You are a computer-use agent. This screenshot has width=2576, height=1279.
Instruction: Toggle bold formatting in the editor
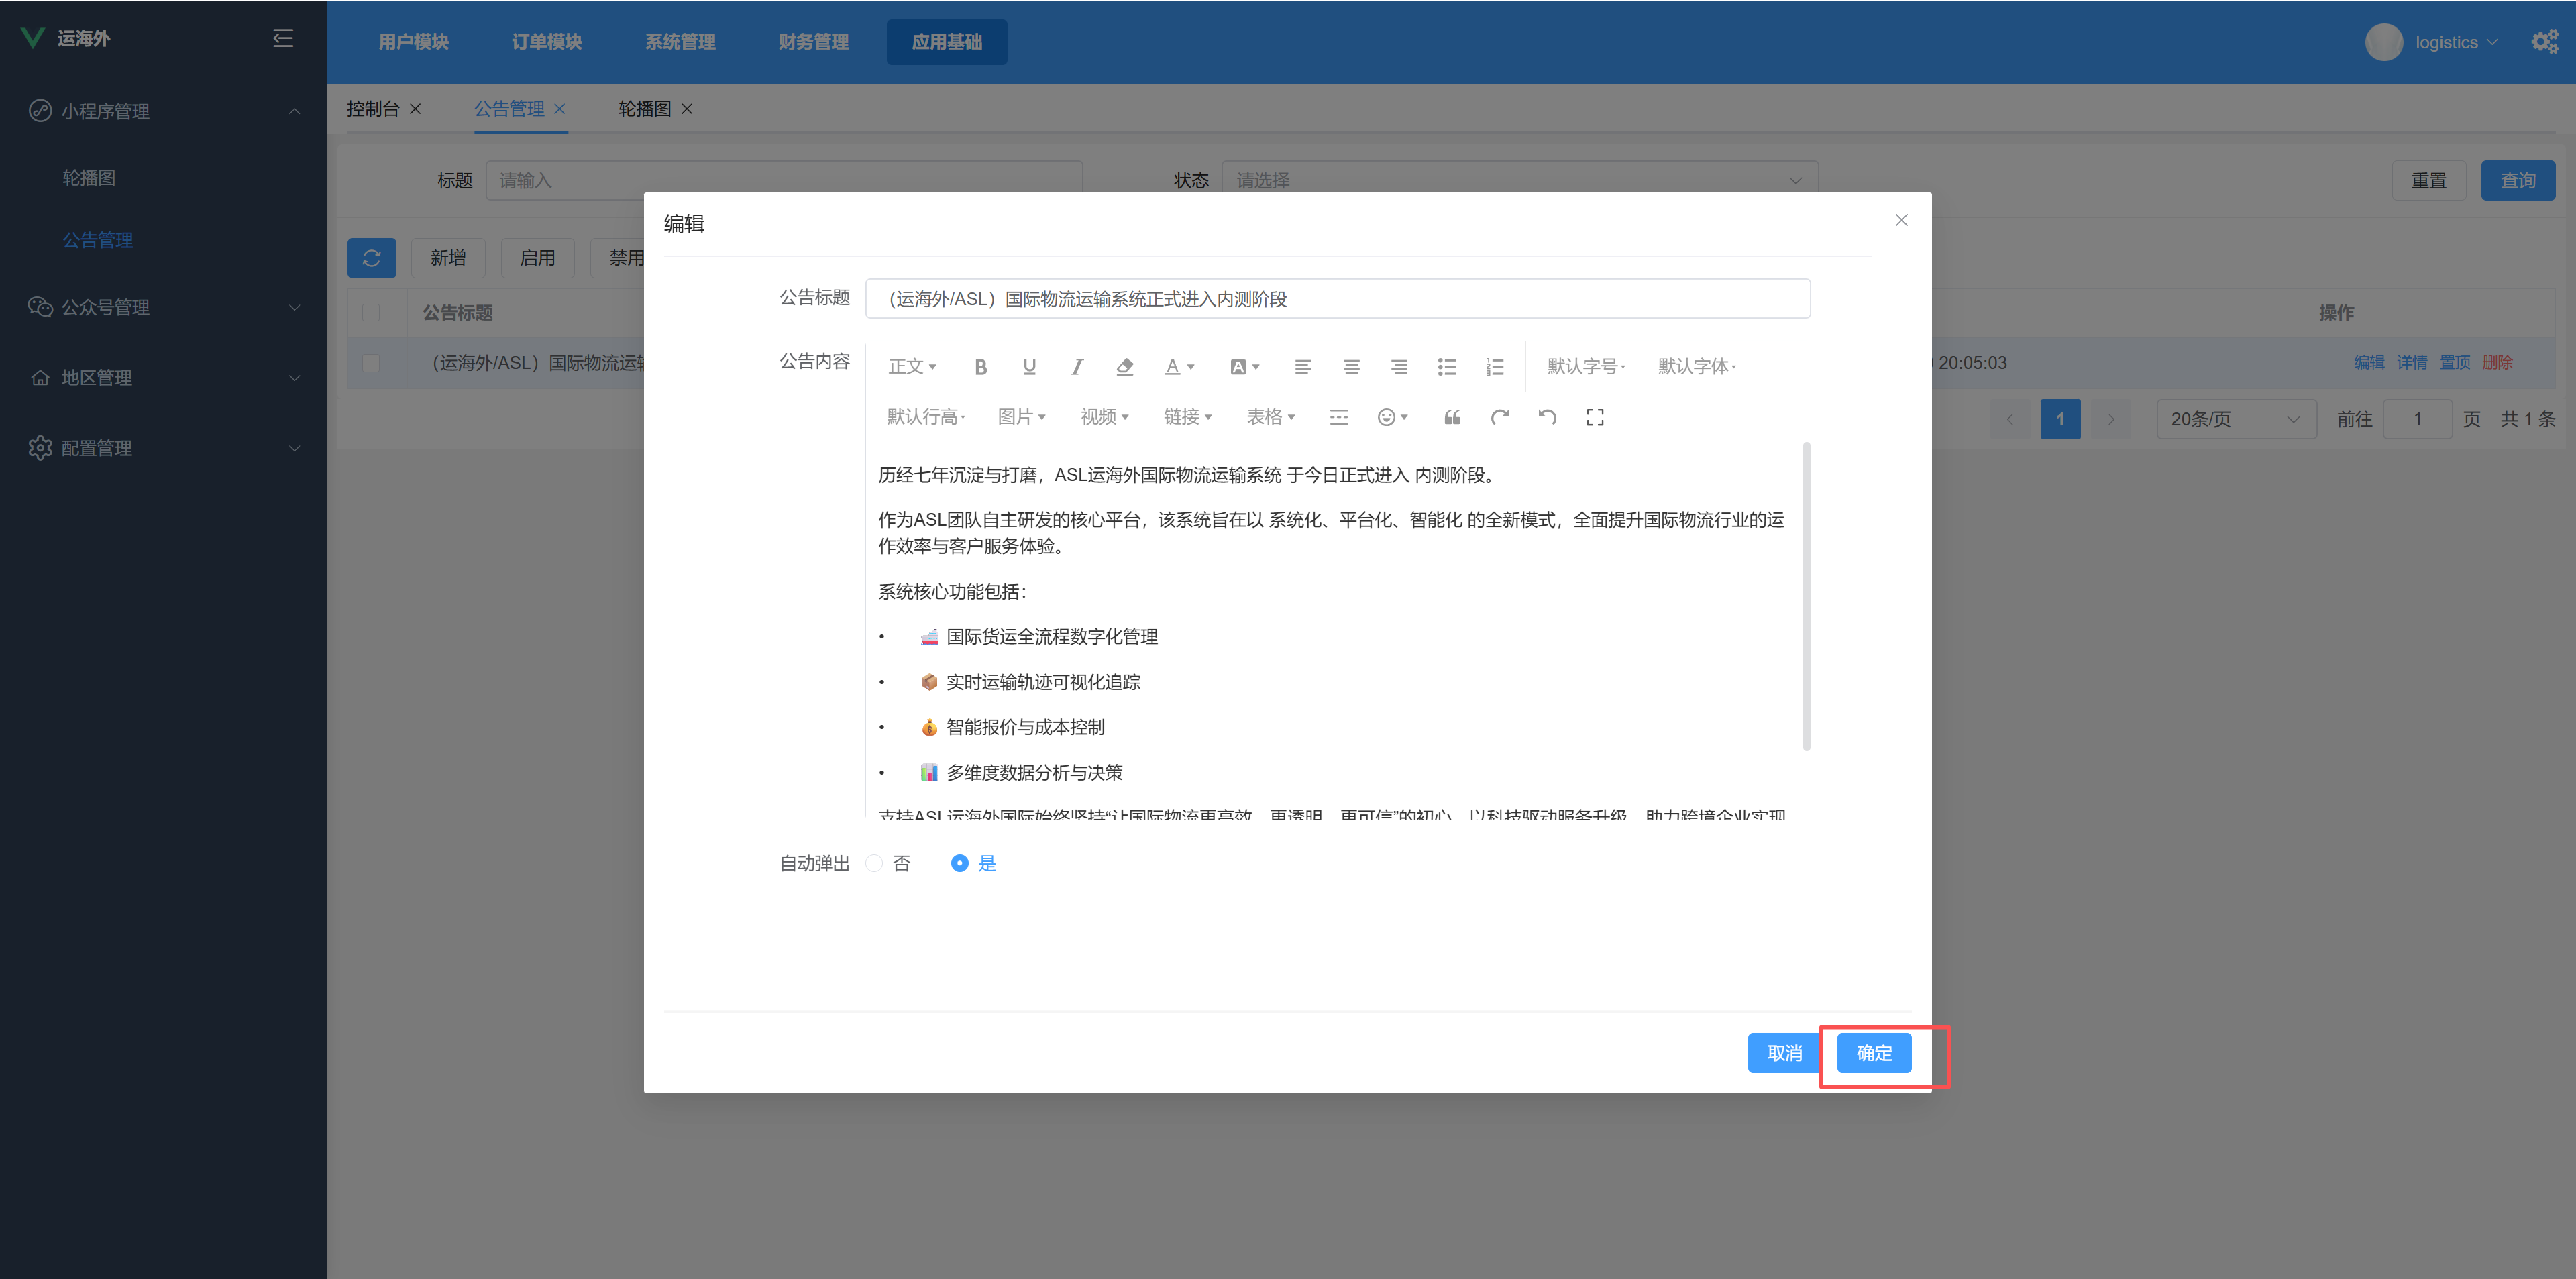tap(980, 366)
